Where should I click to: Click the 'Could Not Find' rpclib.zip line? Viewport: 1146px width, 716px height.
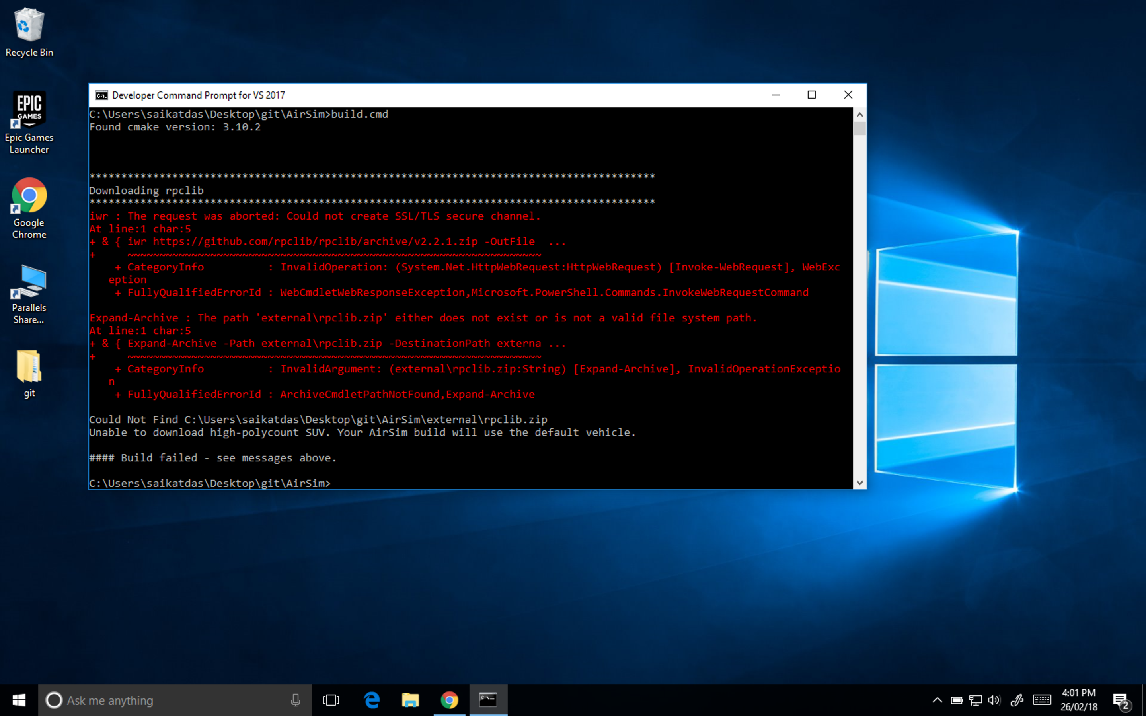tap(318, 420)
